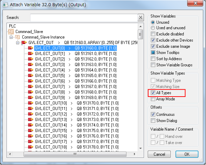
Task: Click the Commnad_Slave project icon
Action: (11, 32)
